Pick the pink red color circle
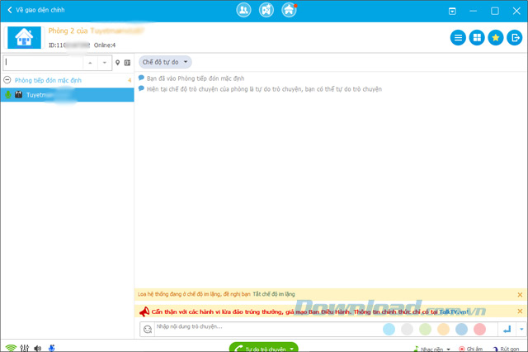 pyautogui.click(x=480, y=329)
